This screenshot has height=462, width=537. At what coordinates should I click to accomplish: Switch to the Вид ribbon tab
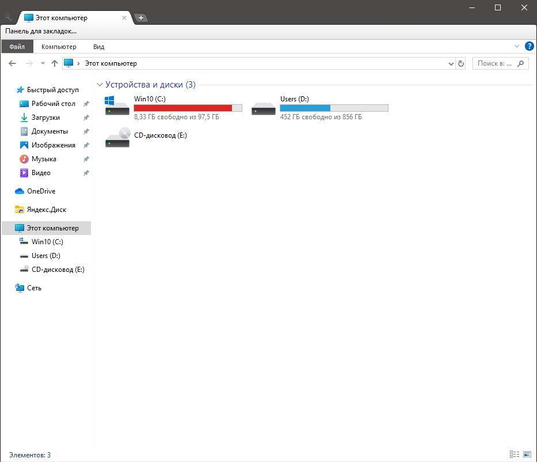(98, 47)
